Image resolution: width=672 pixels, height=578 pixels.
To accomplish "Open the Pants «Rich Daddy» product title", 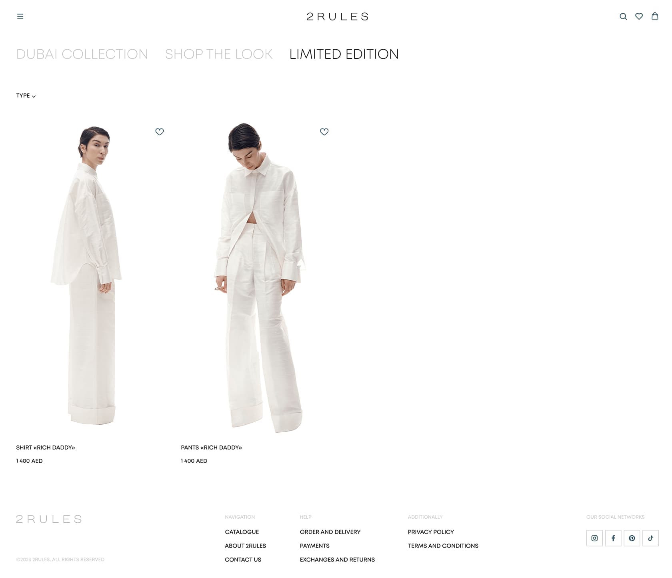I will point(211,448).
